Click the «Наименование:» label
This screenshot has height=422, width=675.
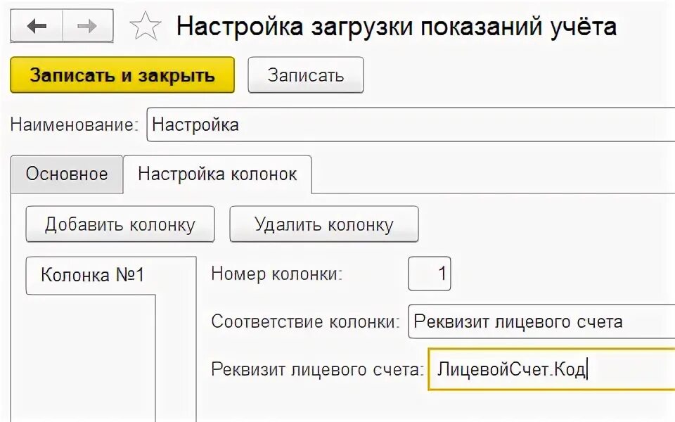[75, 125]
